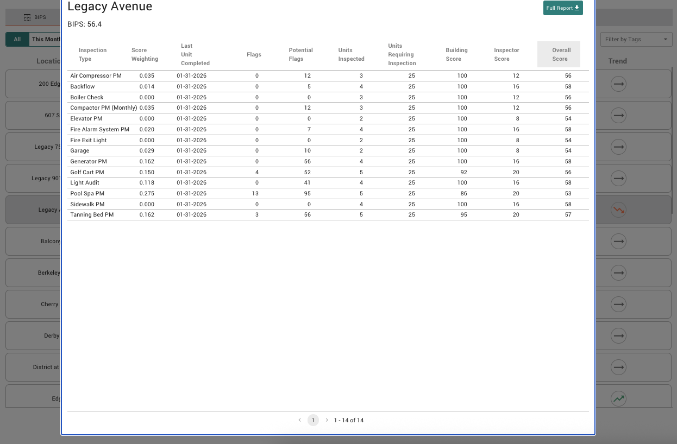This screenshot has height=444, width=677.
Task: Select the Elevator PM row
Action: 328,118
